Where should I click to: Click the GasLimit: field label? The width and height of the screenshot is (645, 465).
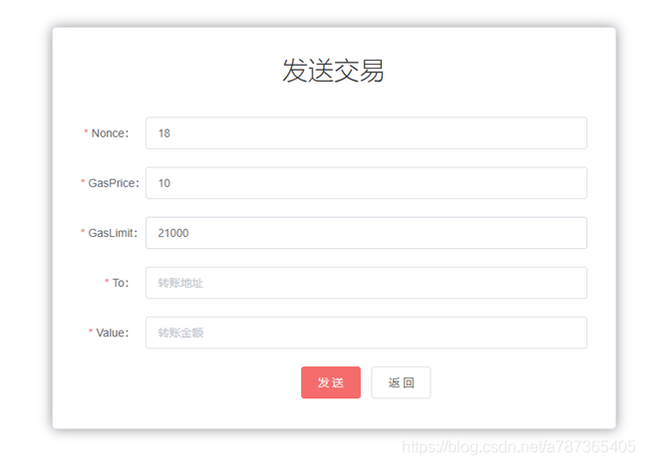113,233
